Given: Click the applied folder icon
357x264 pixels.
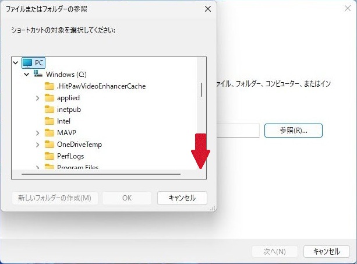Looking at the screenshot, I should (x=50, y=97).
